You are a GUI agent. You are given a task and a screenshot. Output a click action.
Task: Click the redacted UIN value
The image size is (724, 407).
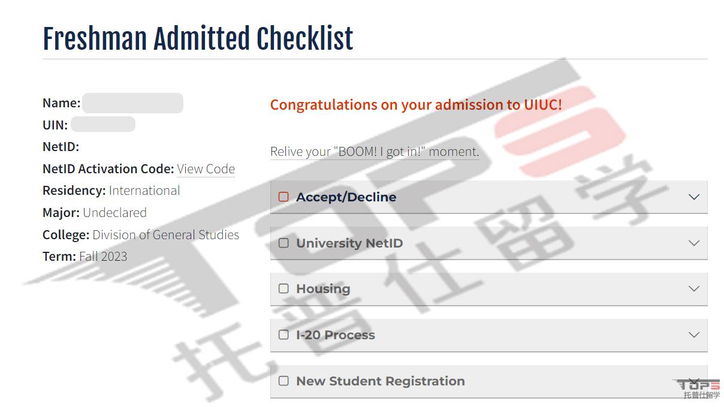[103, 125]
